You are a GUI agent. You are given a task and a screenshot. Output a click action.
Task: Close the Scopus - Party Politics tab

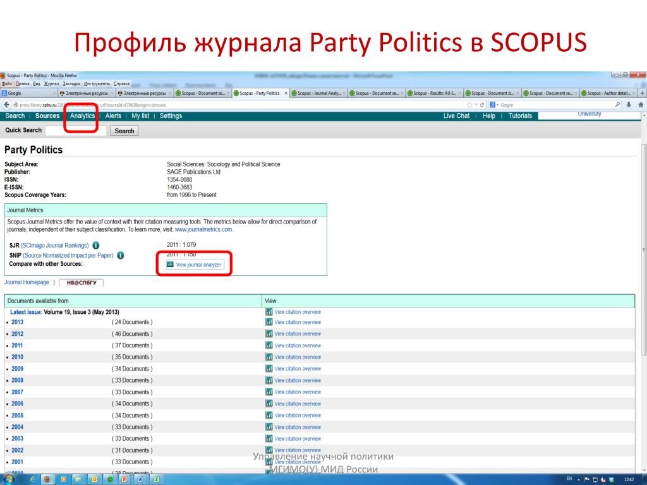pyautogui.click(x=286, y=93)
